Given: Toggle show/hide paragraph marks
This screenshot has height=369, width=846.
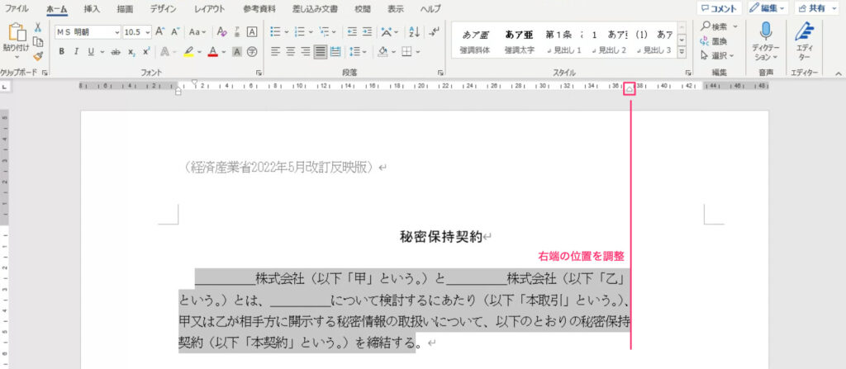Looking at the screenshot, I should click(435, 32).
